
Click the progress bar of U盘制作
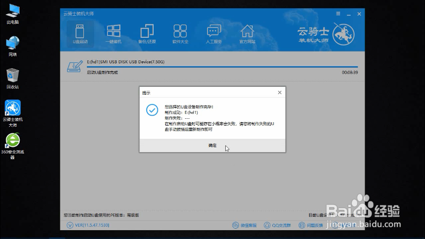pyautogui.click(x=222, y=67)
